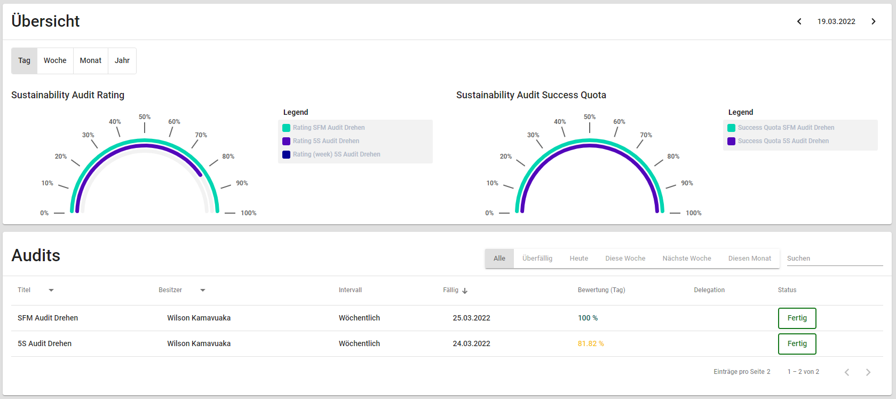Open Besitzer column filter dropdown arrow

coord(203,290)
